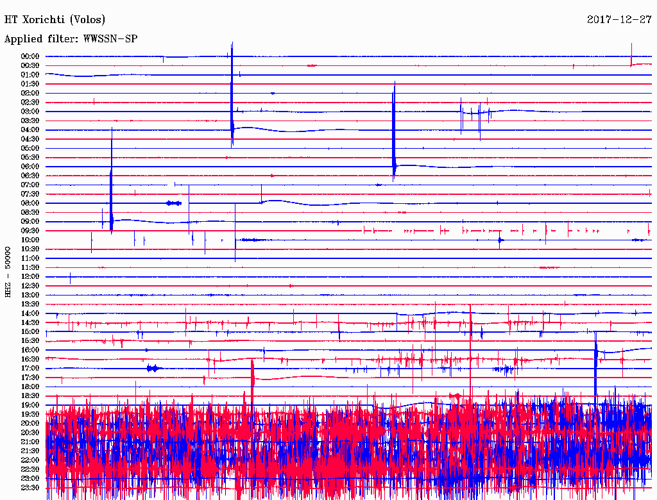The height and width of the screenshot is (500, 657).
Task: Click the station title HT Xorichti (Volos)
Action: (x=55, y=20)
